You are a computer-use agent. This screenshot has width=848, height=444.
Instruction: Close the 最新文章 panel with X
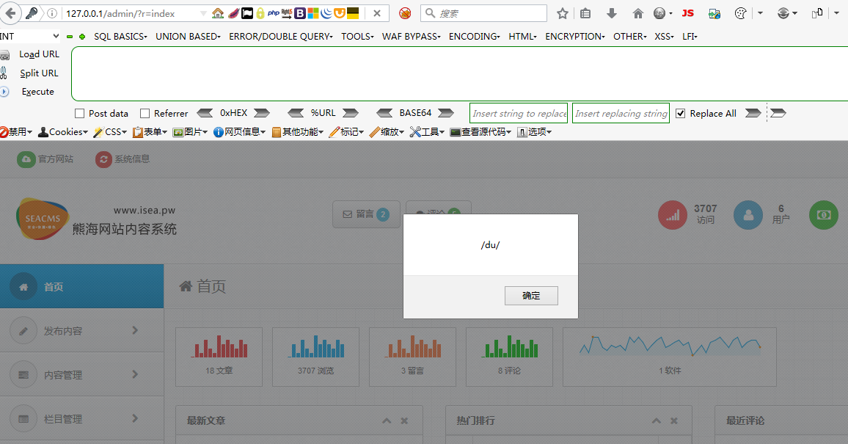coord(404,421)
